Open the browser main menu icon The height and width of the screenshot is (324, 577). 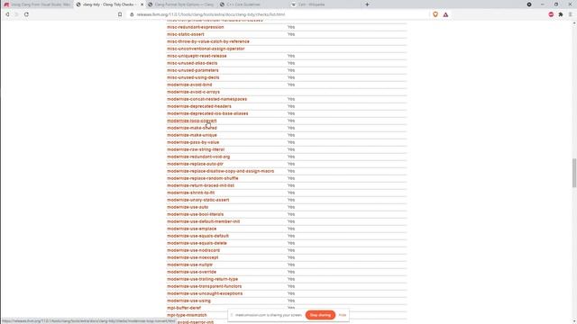click(571, 14)
